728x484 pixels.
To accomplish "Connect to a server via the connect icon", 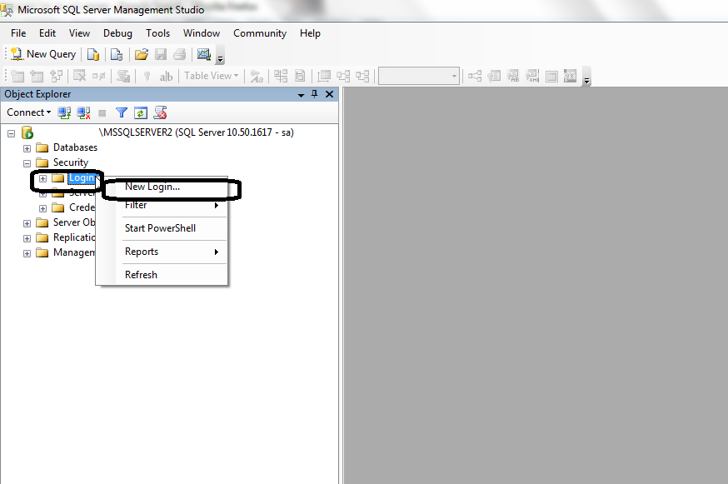I will tap(64, 112).
